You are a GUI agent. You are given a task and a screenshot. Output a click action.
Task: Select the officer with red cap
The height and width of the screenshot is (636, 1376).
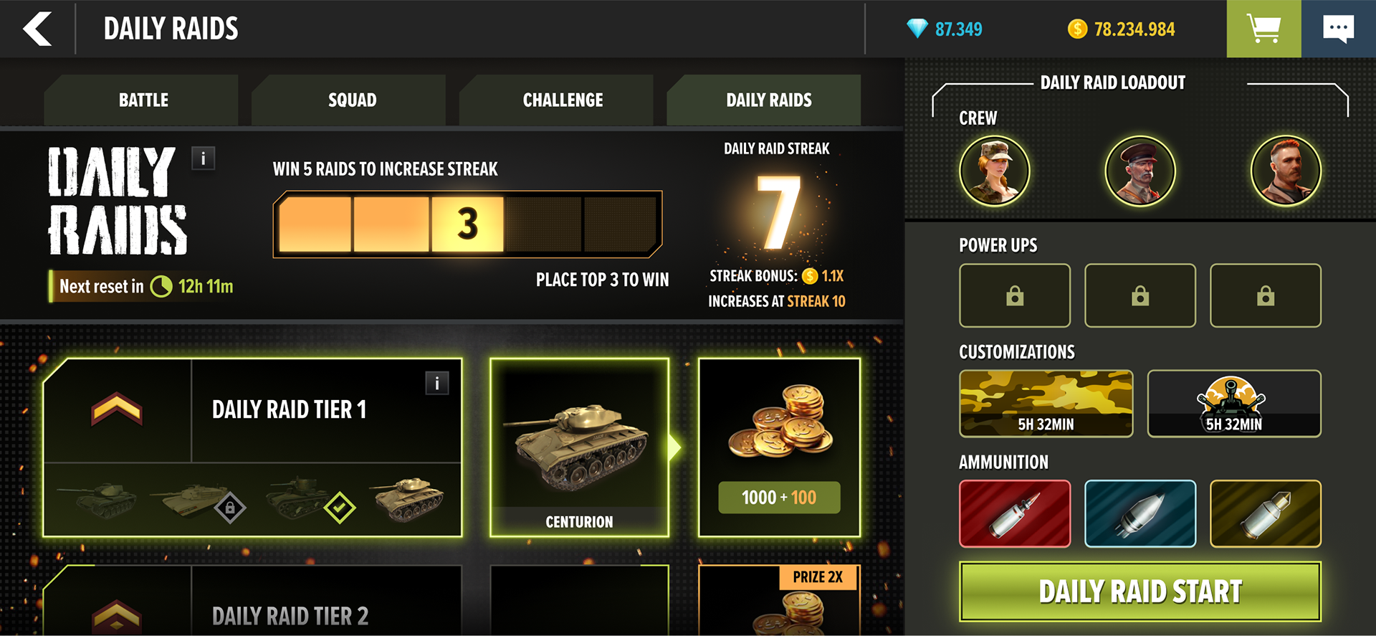pos(1140,171)
